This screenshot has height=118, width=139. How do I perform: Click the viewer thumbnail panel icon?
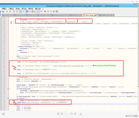[3, 114]
